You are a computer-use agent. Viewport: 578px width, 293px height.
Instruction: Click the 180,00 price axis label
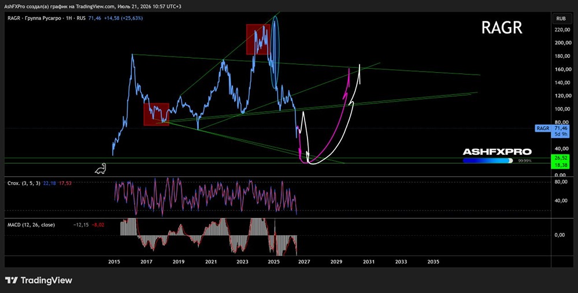[562, 56]
